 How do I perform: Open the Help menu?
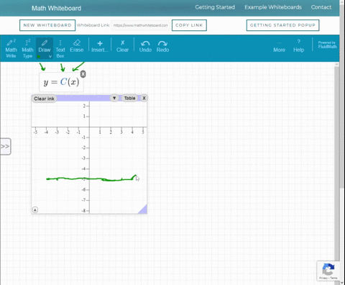298,46
